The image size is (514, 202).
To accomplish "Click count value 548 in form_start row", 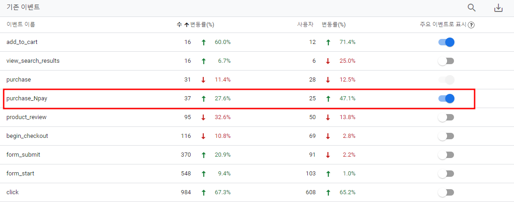I will click(x=186, y=174).
